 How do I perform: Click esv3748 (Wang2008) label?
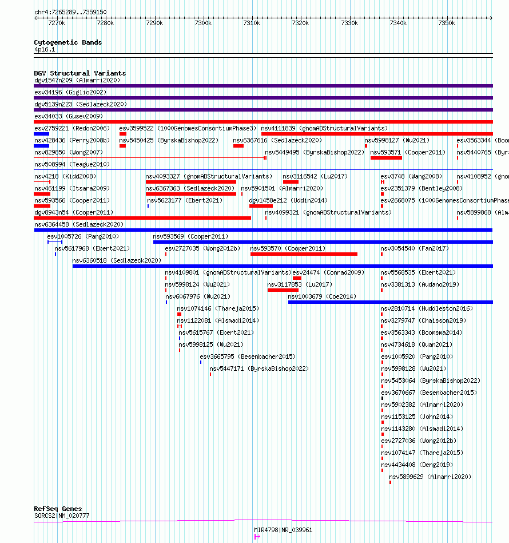[411, 177]
